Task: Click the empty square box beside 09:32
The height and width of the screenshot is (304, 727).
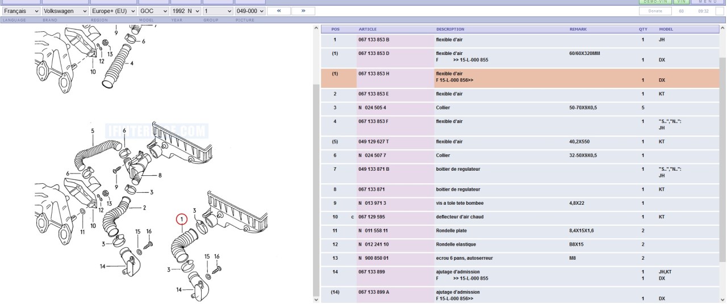Action: coord(719,11)
